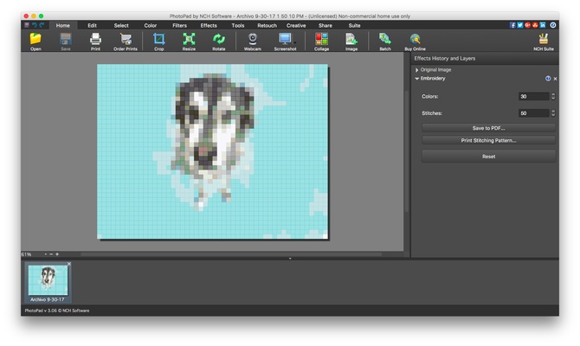Open the Creative tab
Image resolution: width=580 pixels, height=346 pixels.
click(x=296, y=25)
